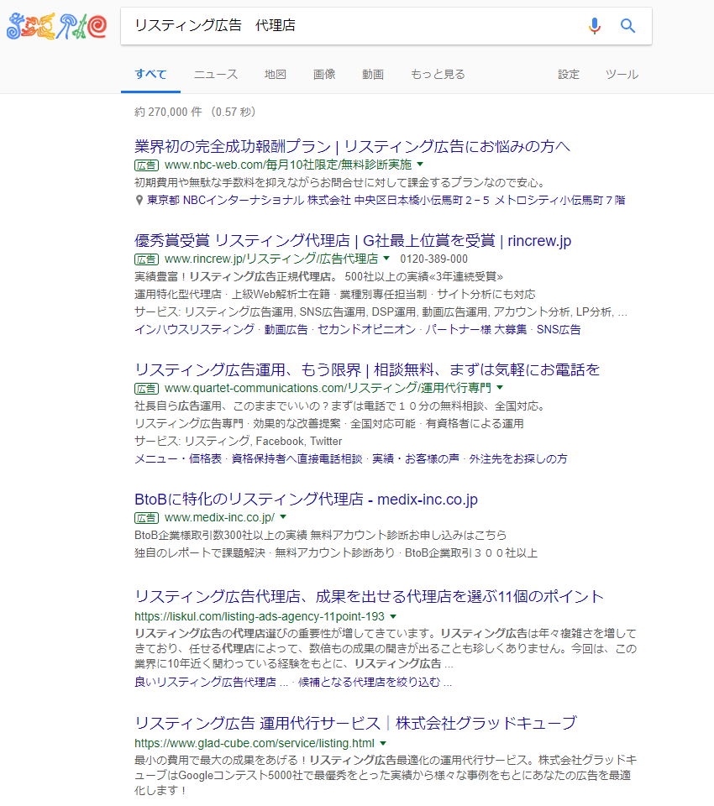Click the 広告 badge on rincrew.jp result

tap(147, 259)
